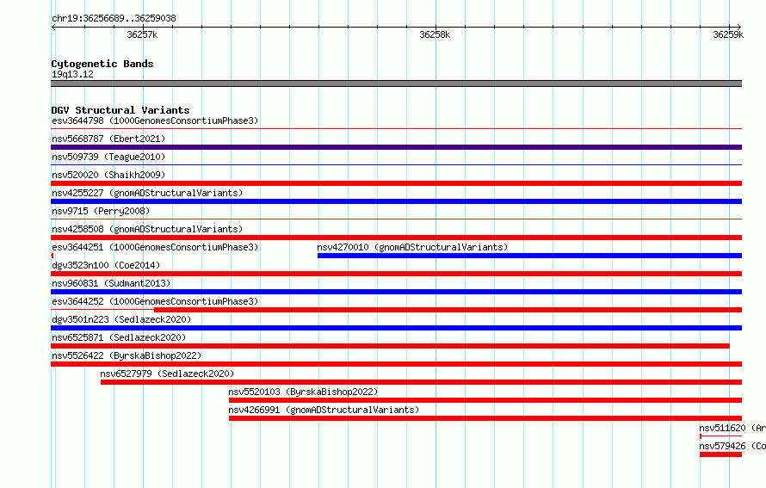The width and height of the screenshot is (766, 488).
Task: Click the right arrow of the ruler
Action: pyautogui.click(x=738, y=27)
